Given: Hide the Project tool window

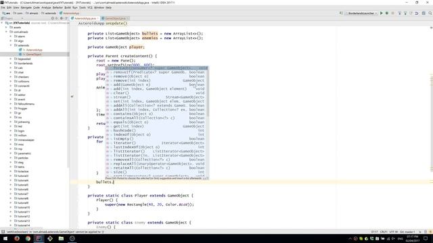Looking at the screenshot, I should (x=66, y=18).
